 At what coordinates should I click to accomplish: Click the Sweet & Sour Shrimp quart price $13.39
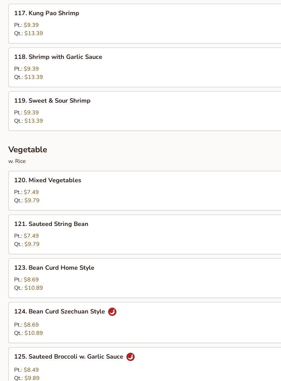[x=33, y=121]
